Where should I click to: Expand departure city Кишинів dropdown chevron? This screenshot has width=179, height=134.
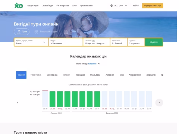(99, 64)
